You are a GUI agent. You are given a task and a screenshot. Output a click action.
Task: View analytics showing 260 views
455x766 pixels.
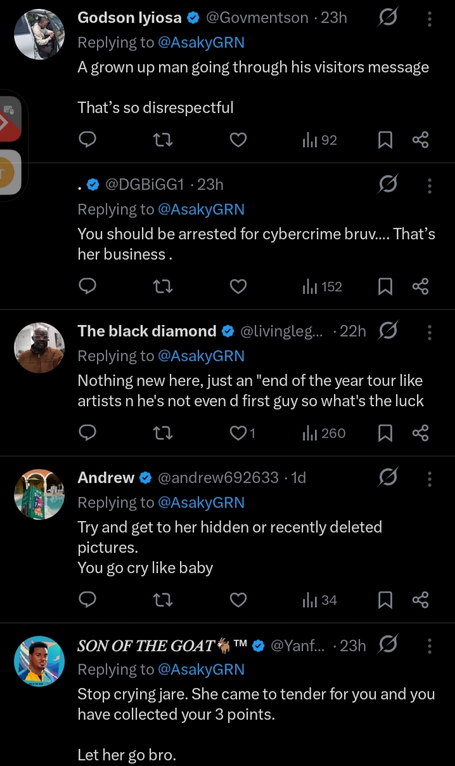[x=324, y=433]
